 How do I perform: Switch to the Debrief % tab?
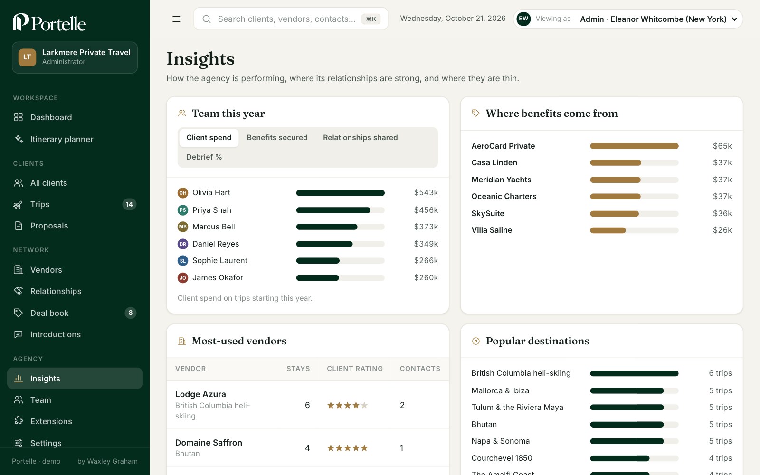[x=204, y=157]
